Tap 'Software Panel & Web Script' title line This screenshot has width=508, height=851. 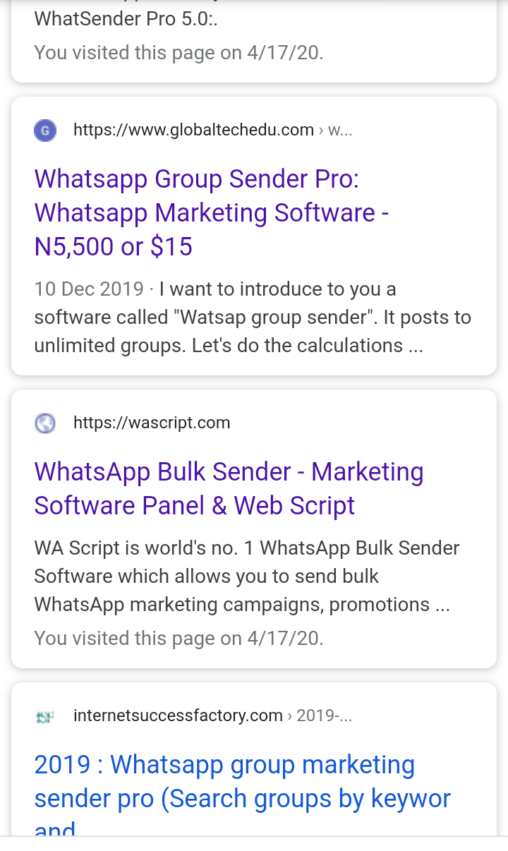coord(194,506)
